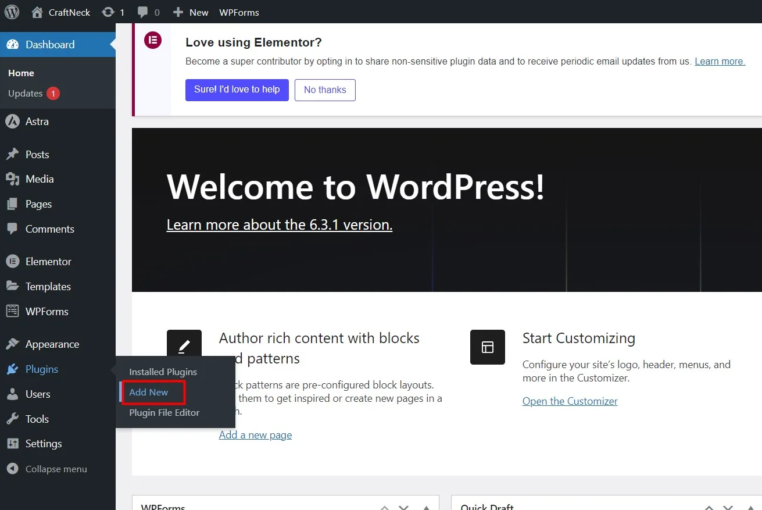The image size is (762, 510).
Task: Click the Elementor logo in the notice
Action: pyautogui.click(x=153, y=40)
